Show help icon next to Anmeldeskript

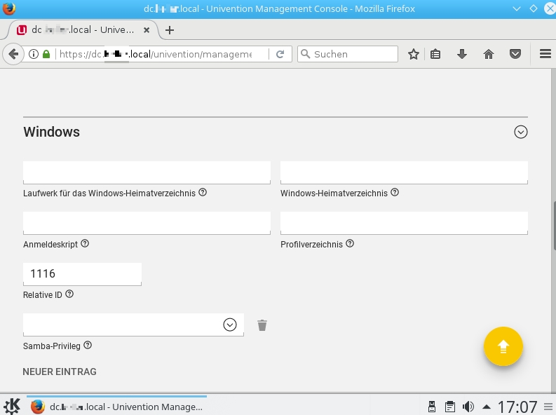[x=85, y=243]
